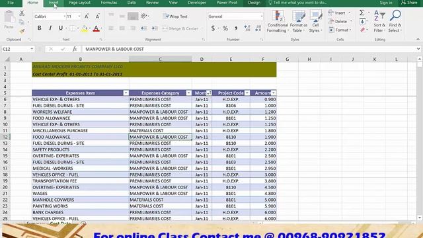Screen dimensions: 423x238
Task: Toggle Wrap Text
Action: (175, 17)
